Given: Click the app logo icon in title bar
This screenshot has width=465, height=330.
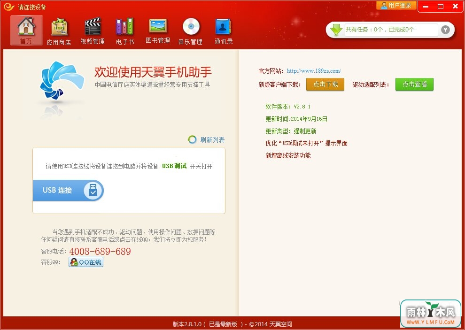Looking at the screenshot, I should pyautogui.click(x=9, y=6).
